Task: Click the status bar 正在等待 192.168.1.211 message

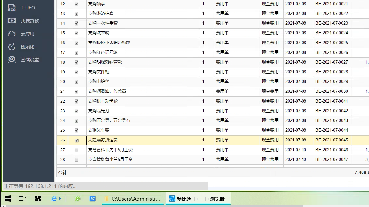Action: [x=40, y=186]
